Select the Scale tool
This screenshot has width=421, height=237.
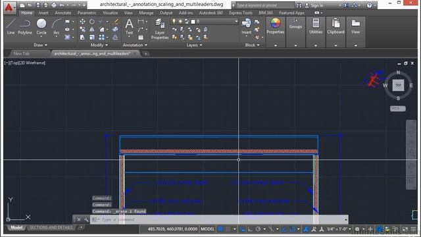pyautogui.click(x=92, y=37)
